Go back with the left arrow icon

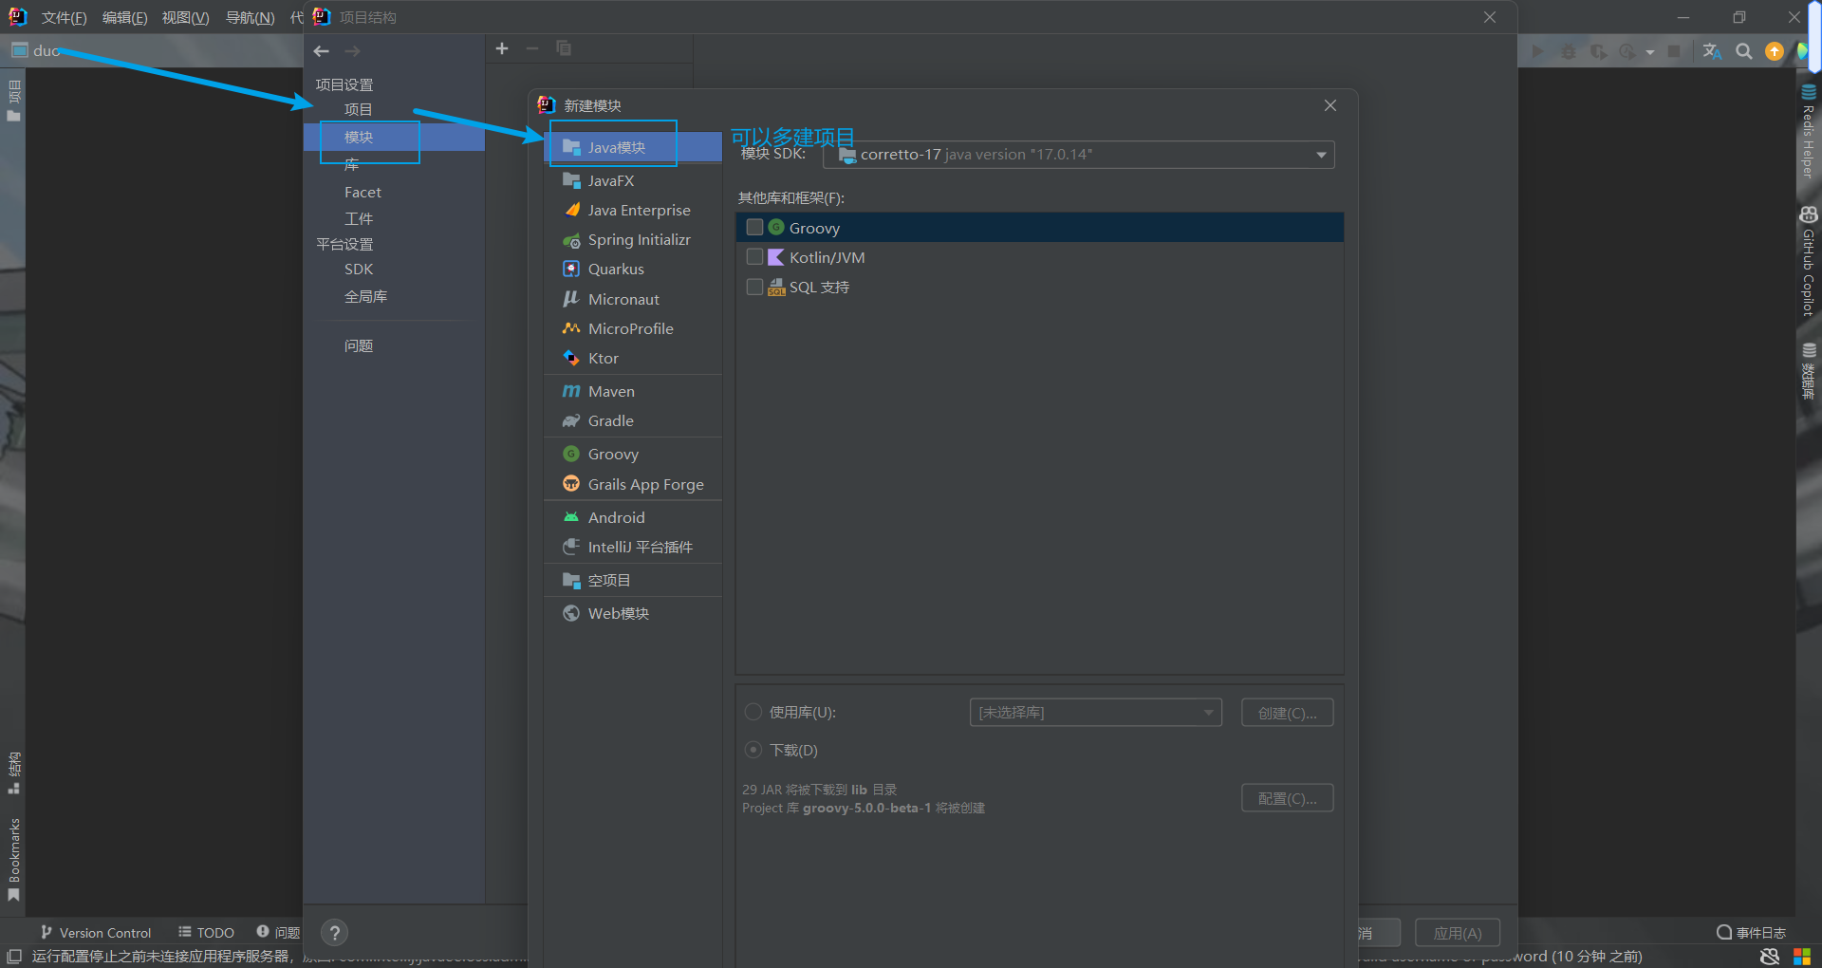pyautogui.click(x=322, y=51)
